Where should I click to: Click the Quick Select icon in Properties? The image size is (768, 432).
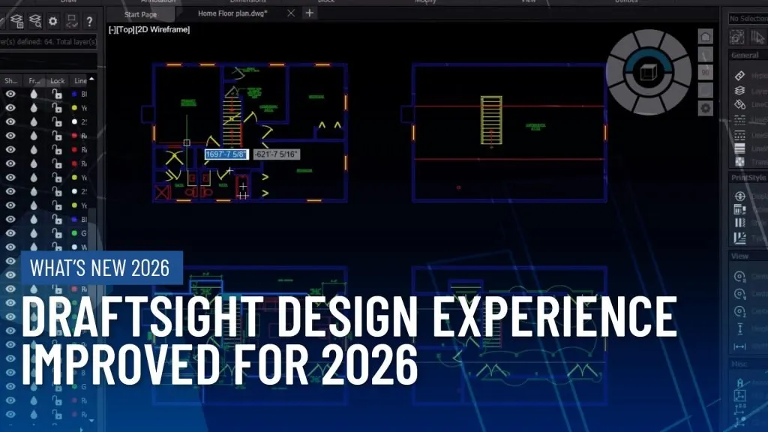pos(736,37)
